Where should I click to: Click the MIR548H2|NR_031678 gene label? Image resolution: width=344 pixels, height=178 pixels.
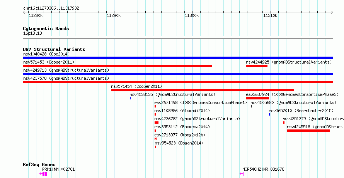(263, 169)
